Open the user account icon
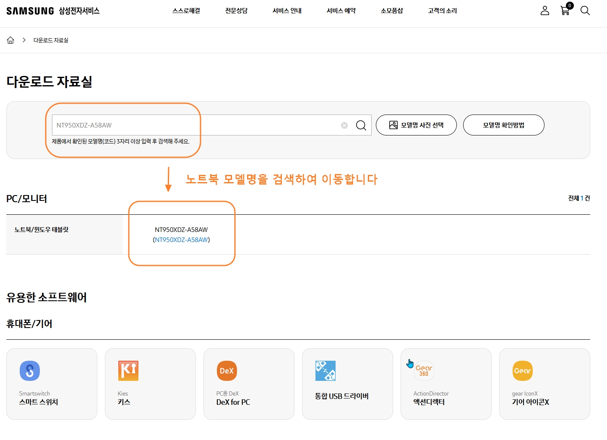Viewport: 607px width, 440px height. (544, 10)
